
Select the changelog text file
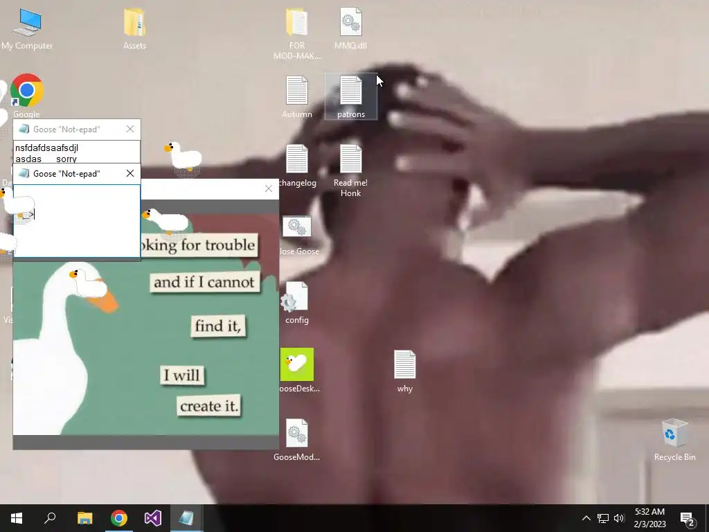[x=297, y=166]
